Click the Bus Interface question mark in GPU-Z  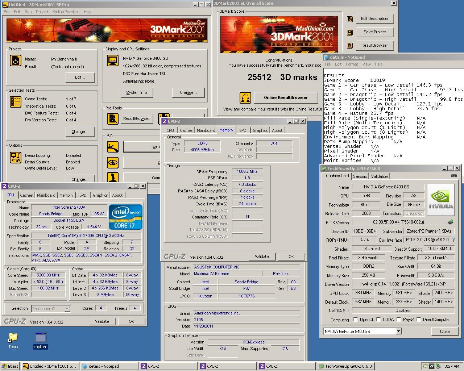click(453, 240)
